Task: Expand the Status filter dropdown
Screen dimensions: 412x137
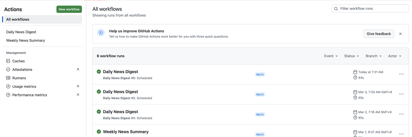Action: click(351, 56)
